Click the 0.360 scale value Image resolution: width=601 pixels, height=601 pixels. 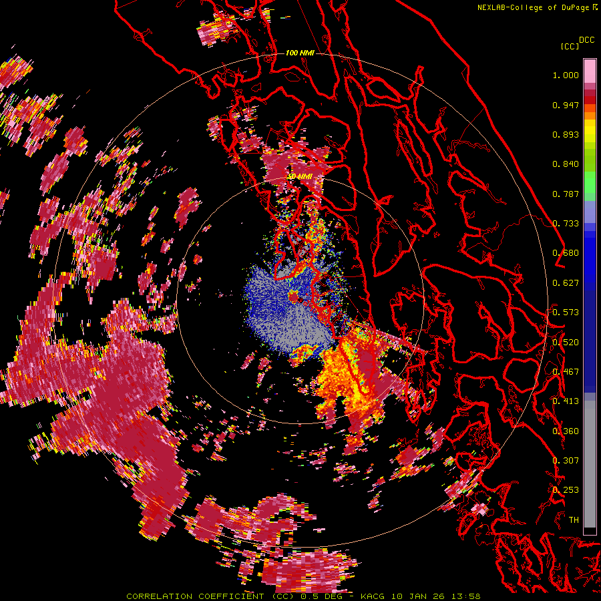click(566, 431)
